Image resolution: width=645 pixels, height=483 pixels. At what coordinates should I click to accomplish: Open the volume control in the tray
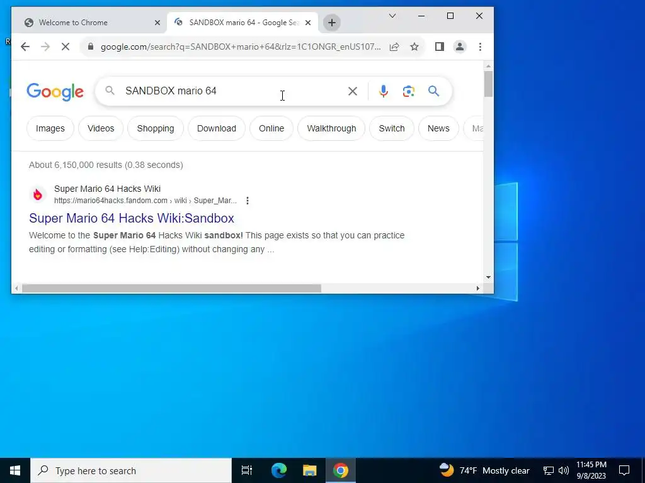point(564,470)
